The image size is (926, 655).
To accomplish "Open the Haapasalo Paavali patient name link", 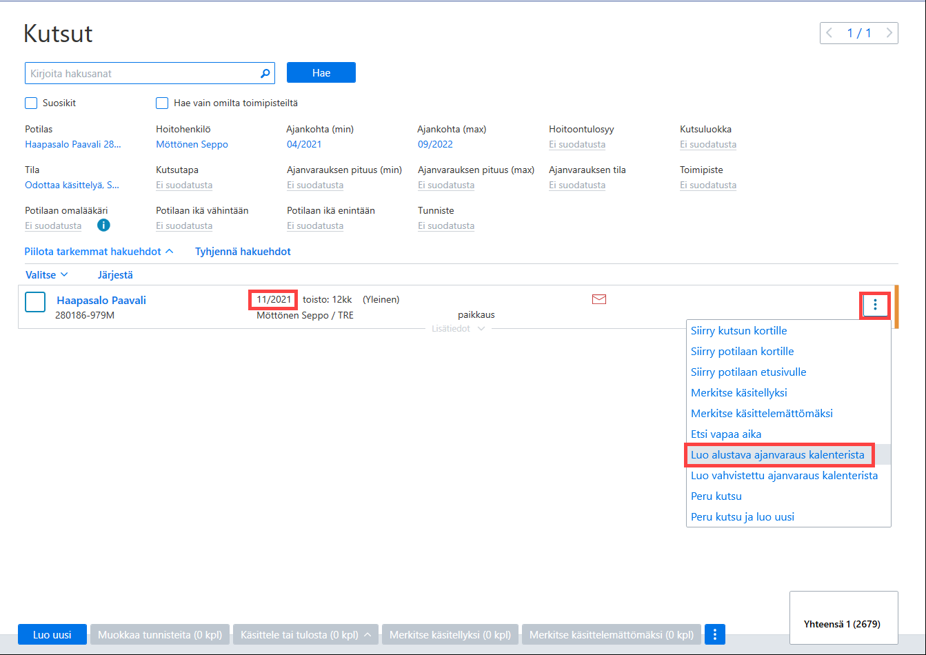I will coord(101,301).
